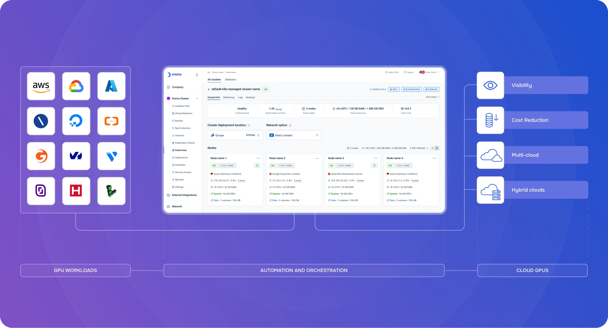Toggle cluster ON status badge
Screen dimensions: 608x328
[x=266, y=90]
